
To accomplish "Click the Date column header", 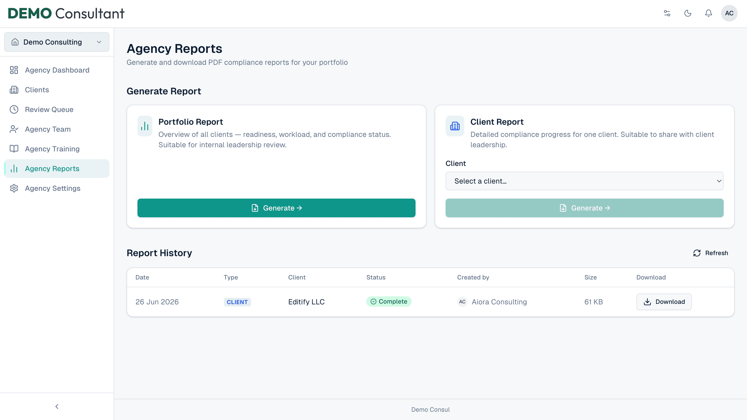I will pos(142,277).
